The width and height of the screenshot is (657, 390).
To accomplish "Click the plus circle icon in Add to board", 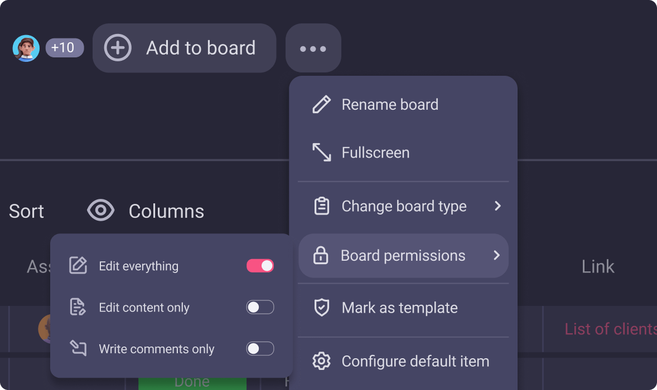I will (118, 48).
